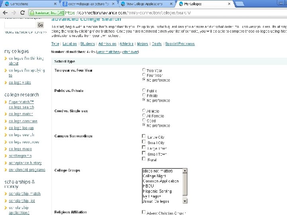Select the All Male radio button
The image size is (287, 215).
pyautogui.click(x=144, y=111)
